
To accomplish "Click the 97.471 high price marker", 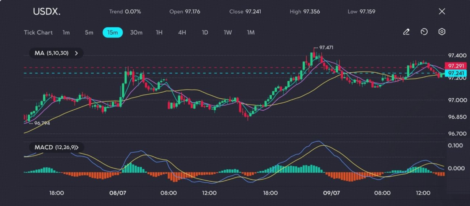I will (326, 48).
